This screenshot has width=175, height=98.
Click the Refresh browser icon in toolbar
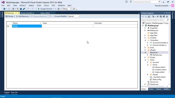59,9
